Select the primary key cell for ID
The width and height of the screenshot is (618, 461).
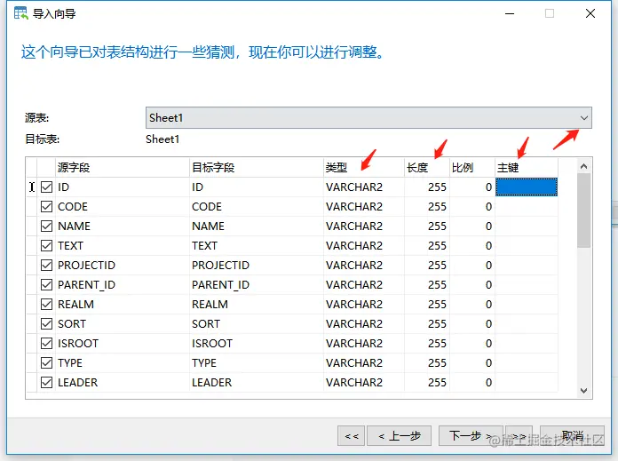[527, 187]
